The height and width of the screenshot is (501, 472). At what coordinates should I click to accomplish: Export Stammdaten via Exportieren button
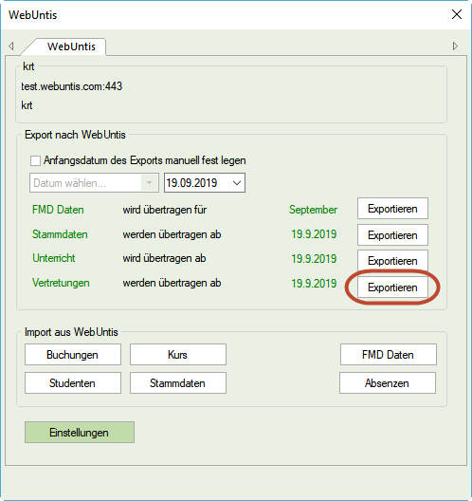pyautogui.click(x=392, y=235)
